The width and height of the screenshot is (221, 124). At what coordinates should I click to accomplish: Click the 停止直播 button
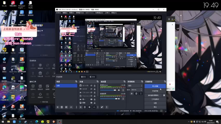155,86
